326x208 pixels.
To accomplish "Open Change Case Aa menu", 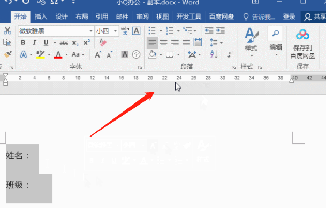I will point(78,54).
